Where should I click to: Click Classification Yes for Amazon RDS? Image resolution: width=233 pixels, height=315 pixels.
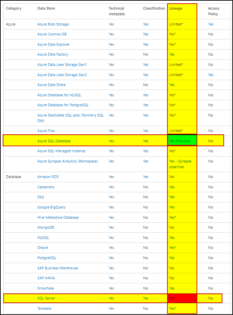(x=146, y=177)
